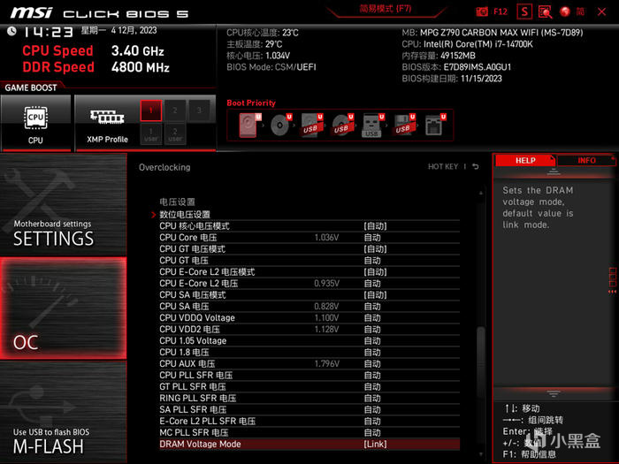The width and height of the screenshot is (619, 464).
Task: Select the MC PLL SFR 电压 row
Action: tap(309, 432)
